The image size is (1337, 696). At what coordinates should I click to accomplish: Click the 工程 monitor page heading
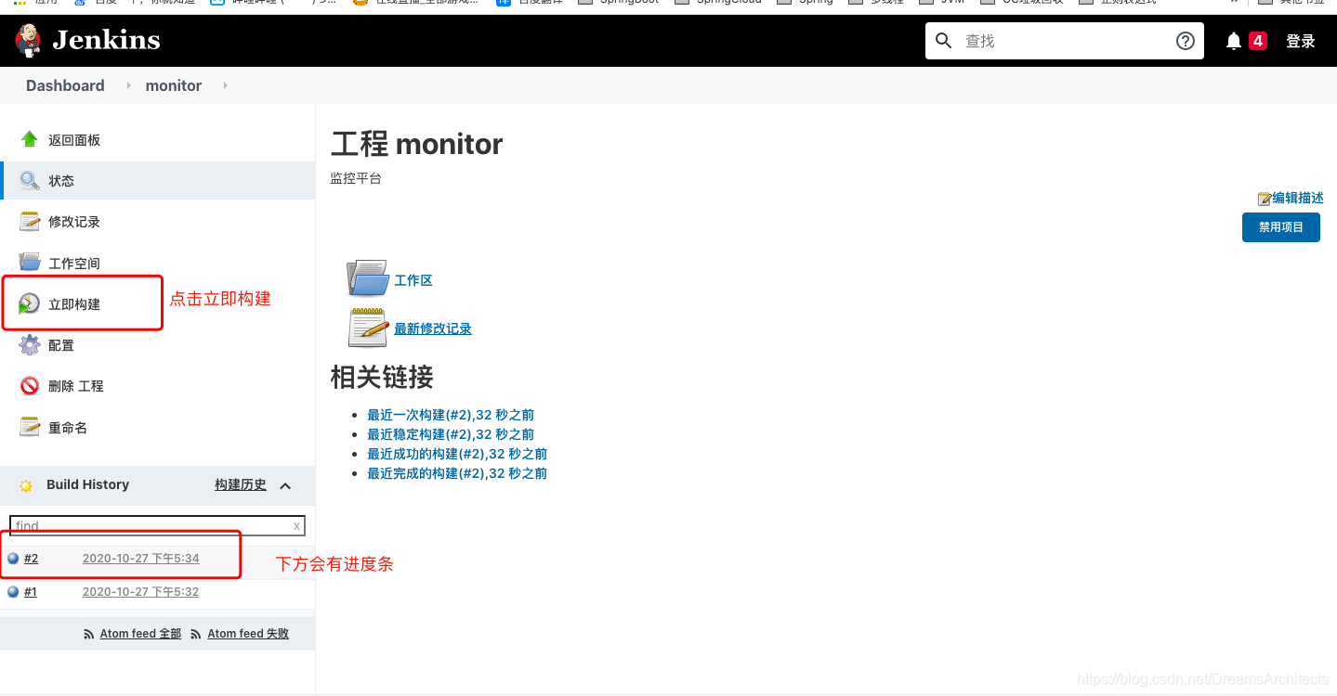point(416,145)
